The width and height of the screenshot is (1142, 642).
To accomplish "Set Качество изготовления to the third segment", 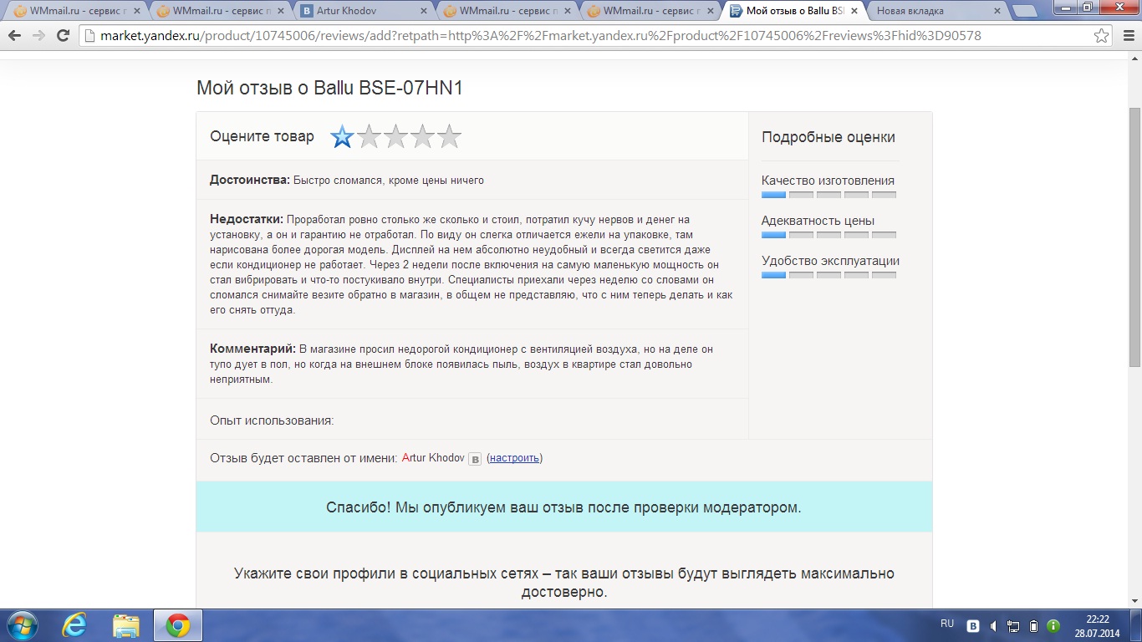I will 828,195.
